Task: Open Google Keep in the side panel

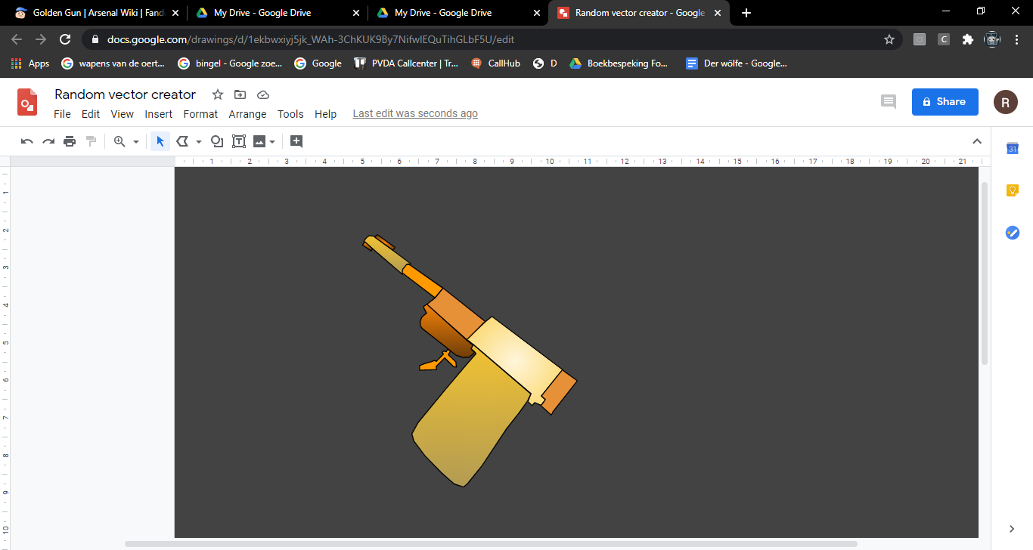Action: [x=1013, y=190]
